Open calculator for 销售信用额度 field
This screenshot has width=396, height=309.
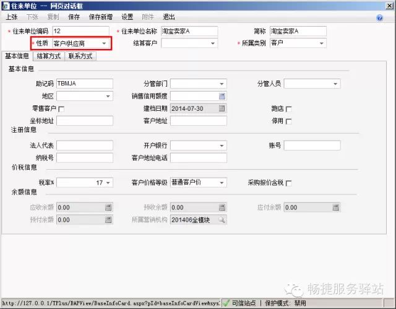click(x=222, y=96)
